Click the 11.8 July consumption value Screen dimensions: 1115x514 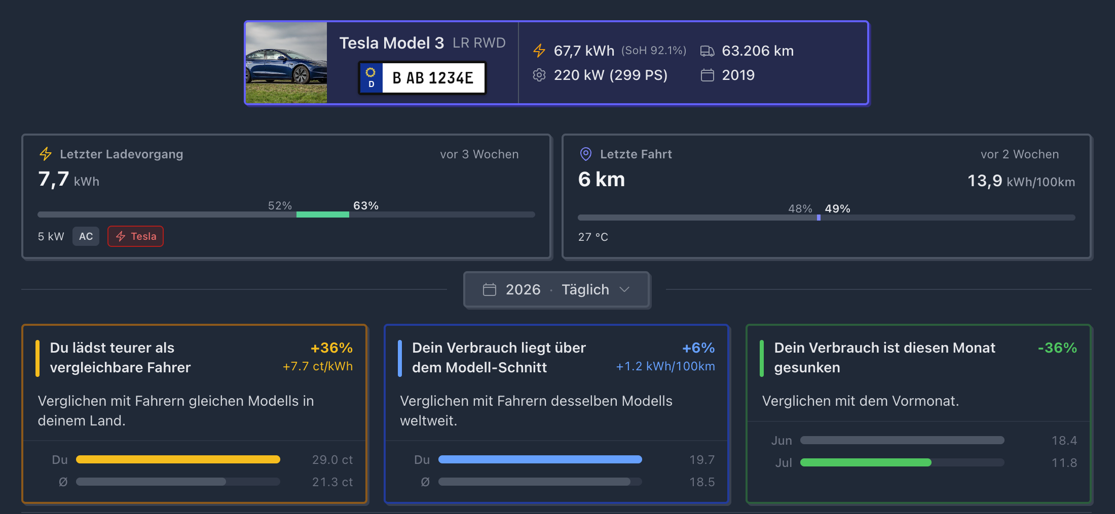[x=1064, y=462]
